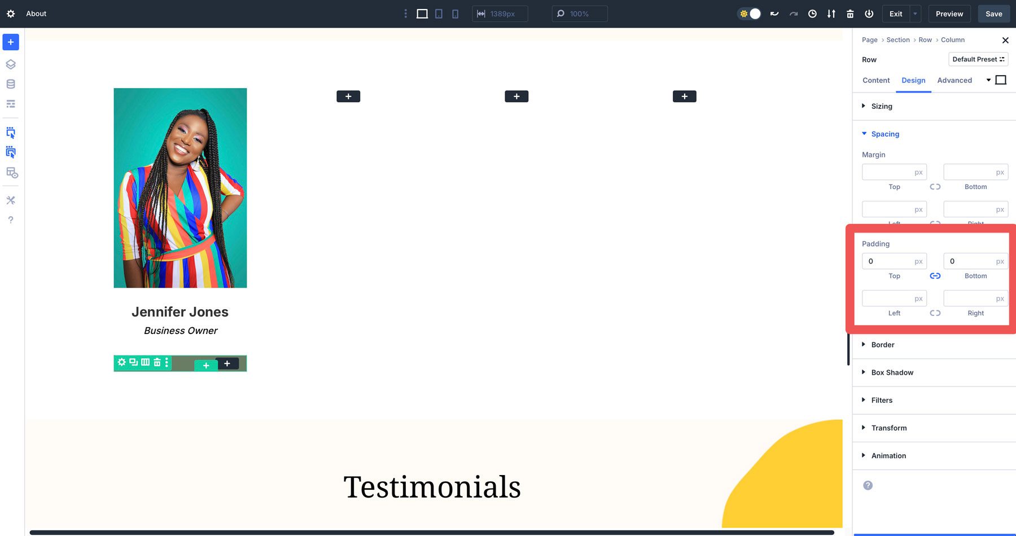Toggle the linked padding values icon

pos(935,276)
